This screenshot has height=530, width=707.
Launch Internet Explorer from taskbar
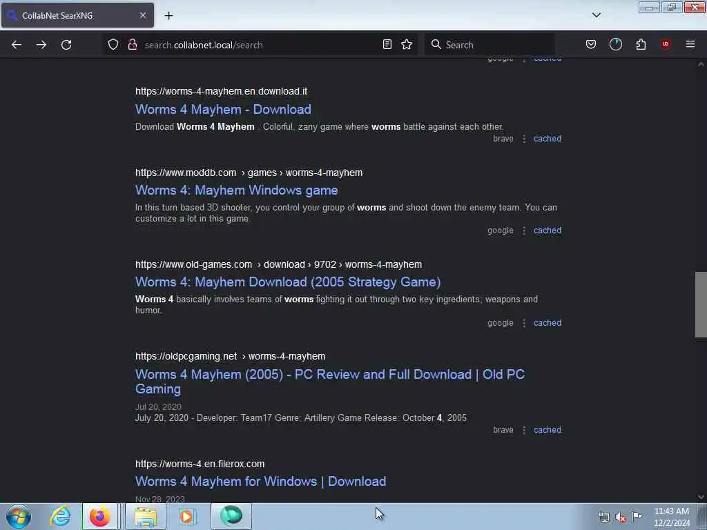click(x=60, y=516)
